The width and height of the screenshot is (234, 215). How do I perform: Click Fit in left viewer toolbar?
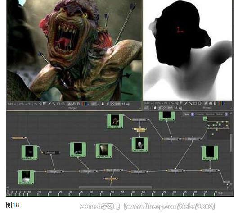[x=29, y=104]
